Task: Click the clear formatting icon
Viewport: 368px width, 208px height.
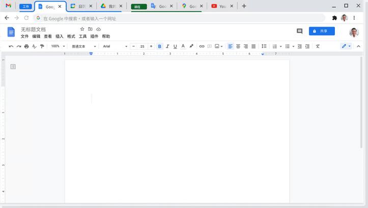Action: pos(318,46)
